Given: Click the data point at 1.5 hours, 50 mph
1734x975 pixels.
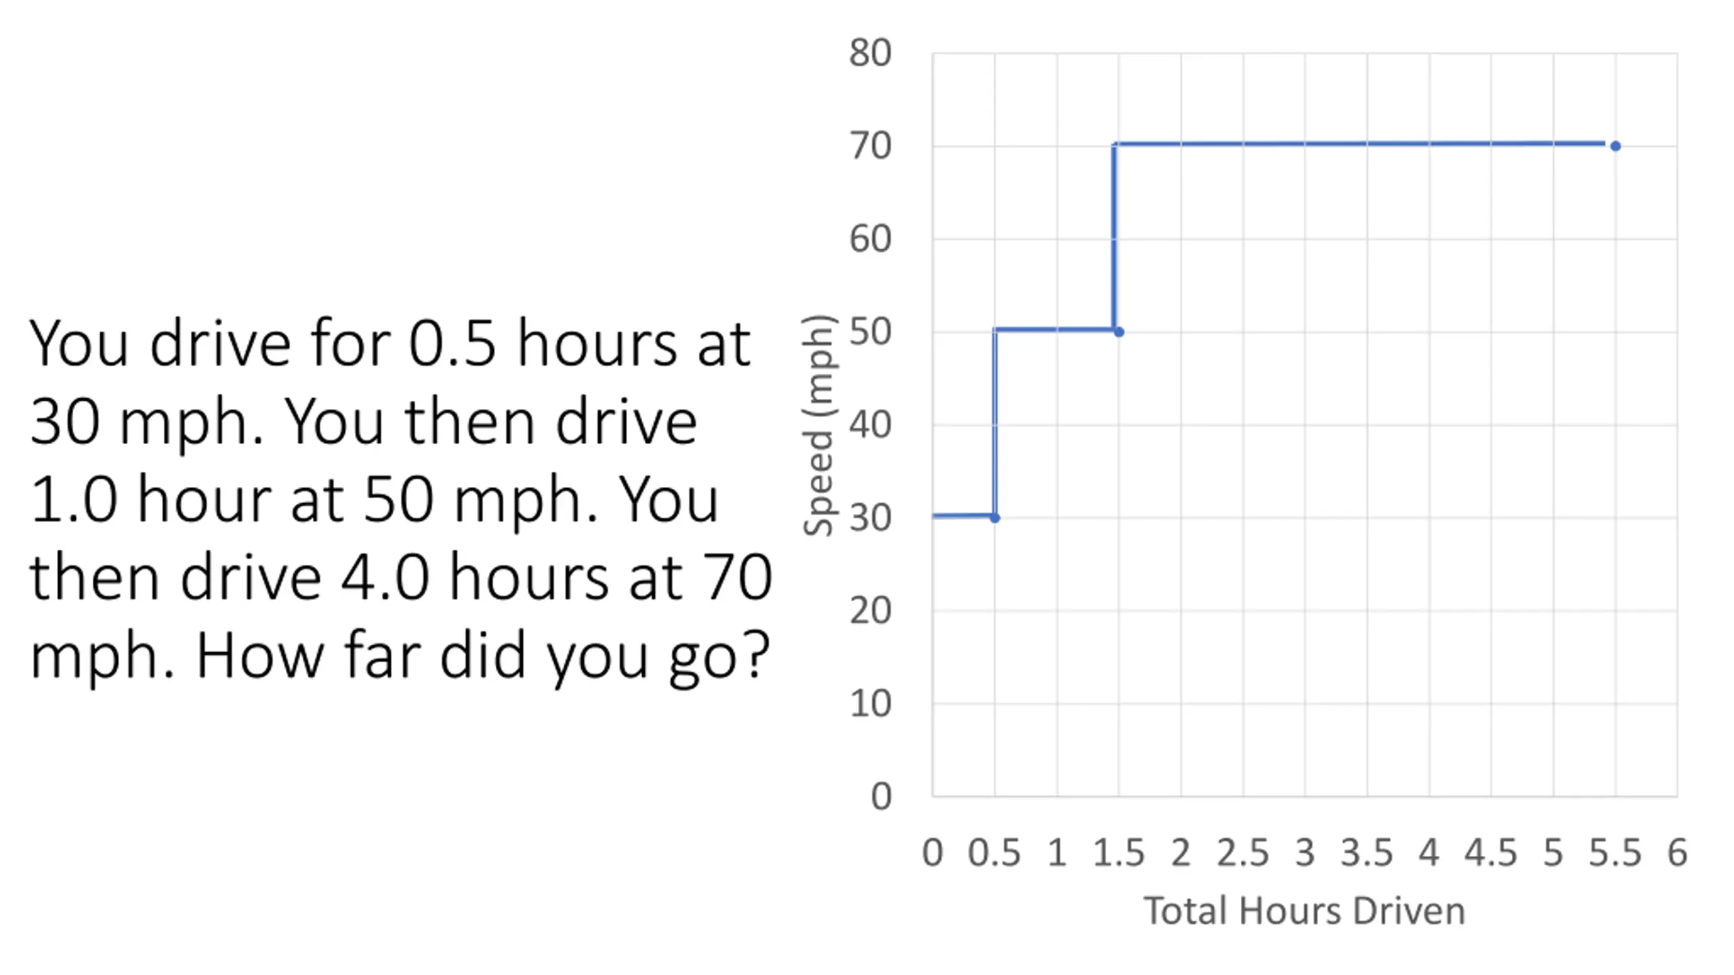Looking at the screenshot, I should coord(1119,332).
